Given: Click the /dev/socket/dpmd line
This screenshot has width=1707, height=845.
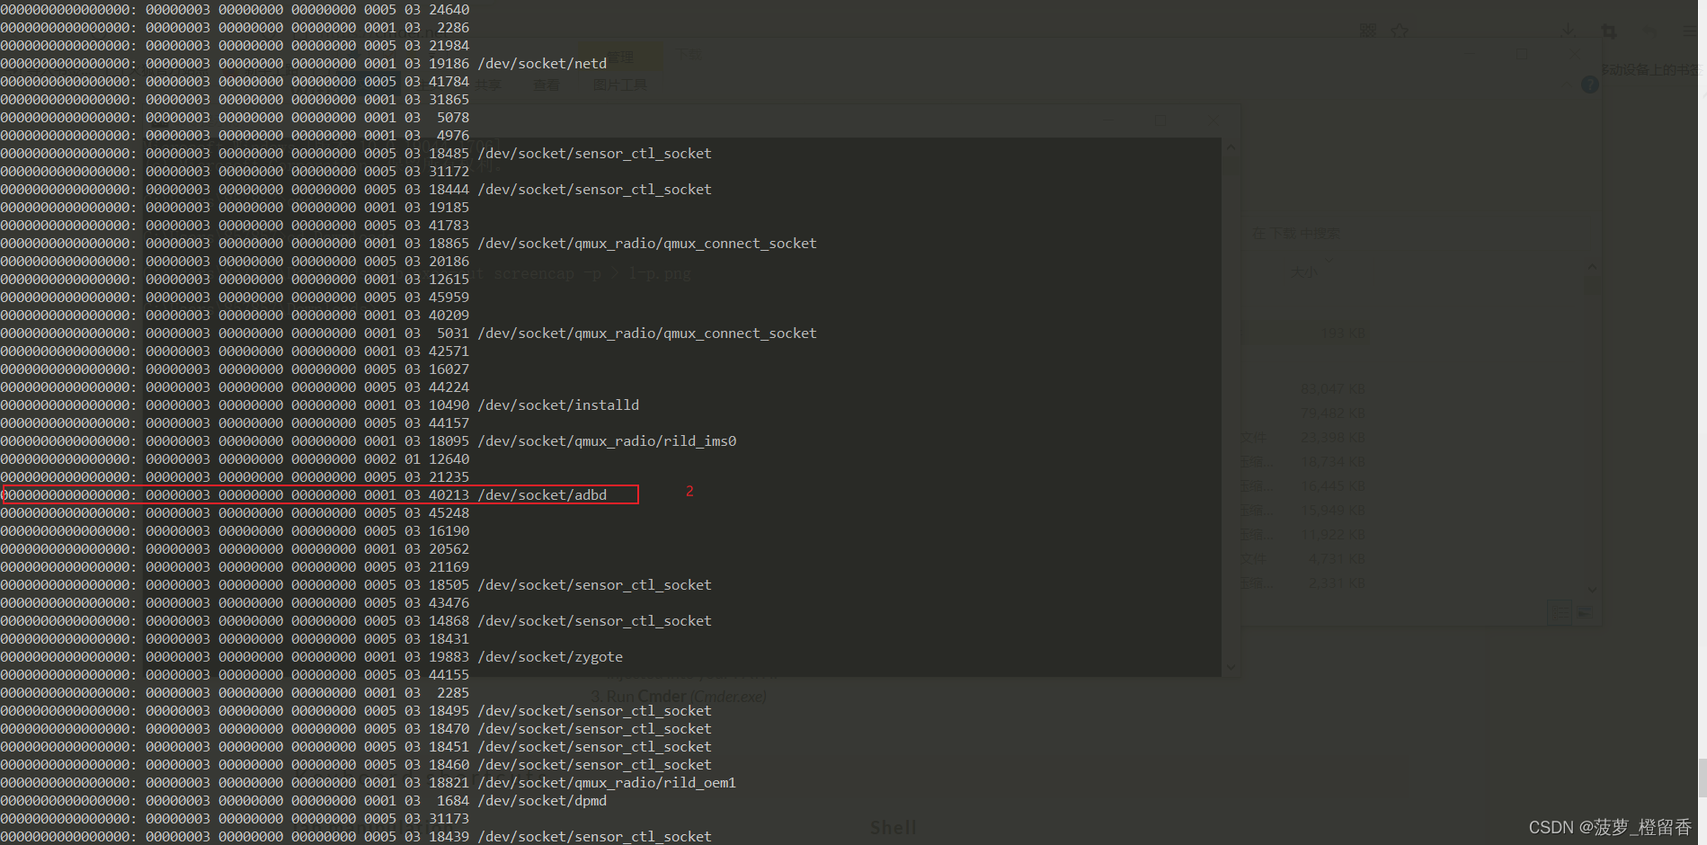Looking at the screenshot, I should coord(304,801).
